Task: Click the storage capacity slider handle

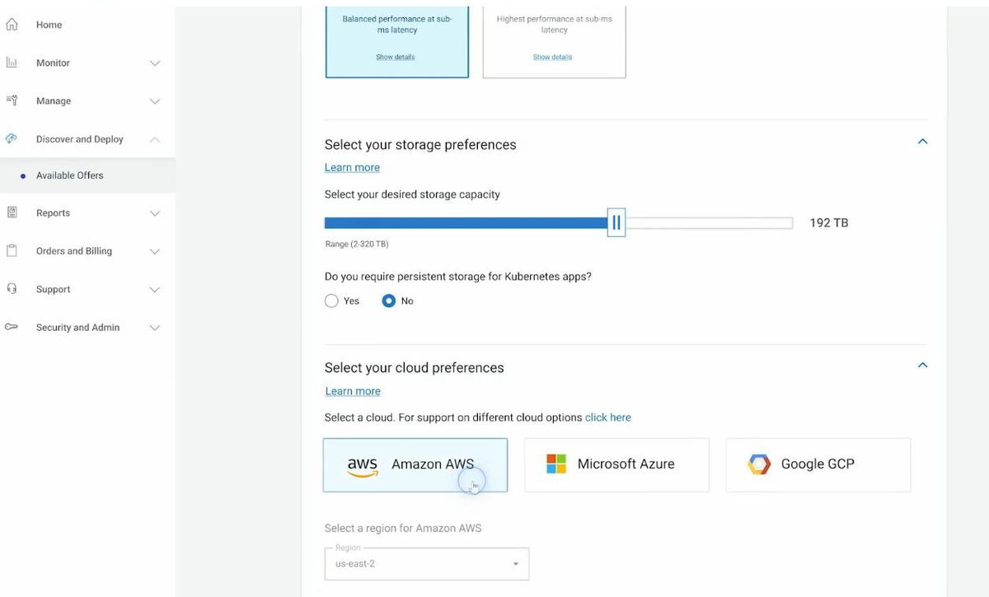Action: point(616,222)
